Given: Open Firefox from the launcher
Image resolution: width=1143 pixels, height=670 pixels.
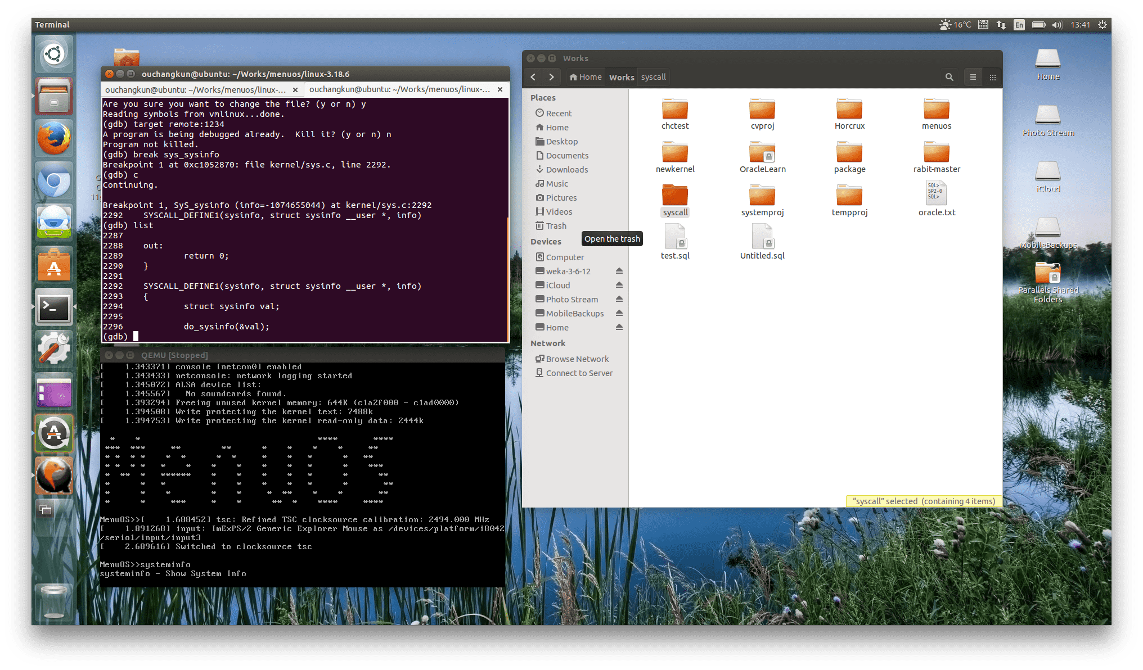Looking at the screenshot, I should 54,139.
